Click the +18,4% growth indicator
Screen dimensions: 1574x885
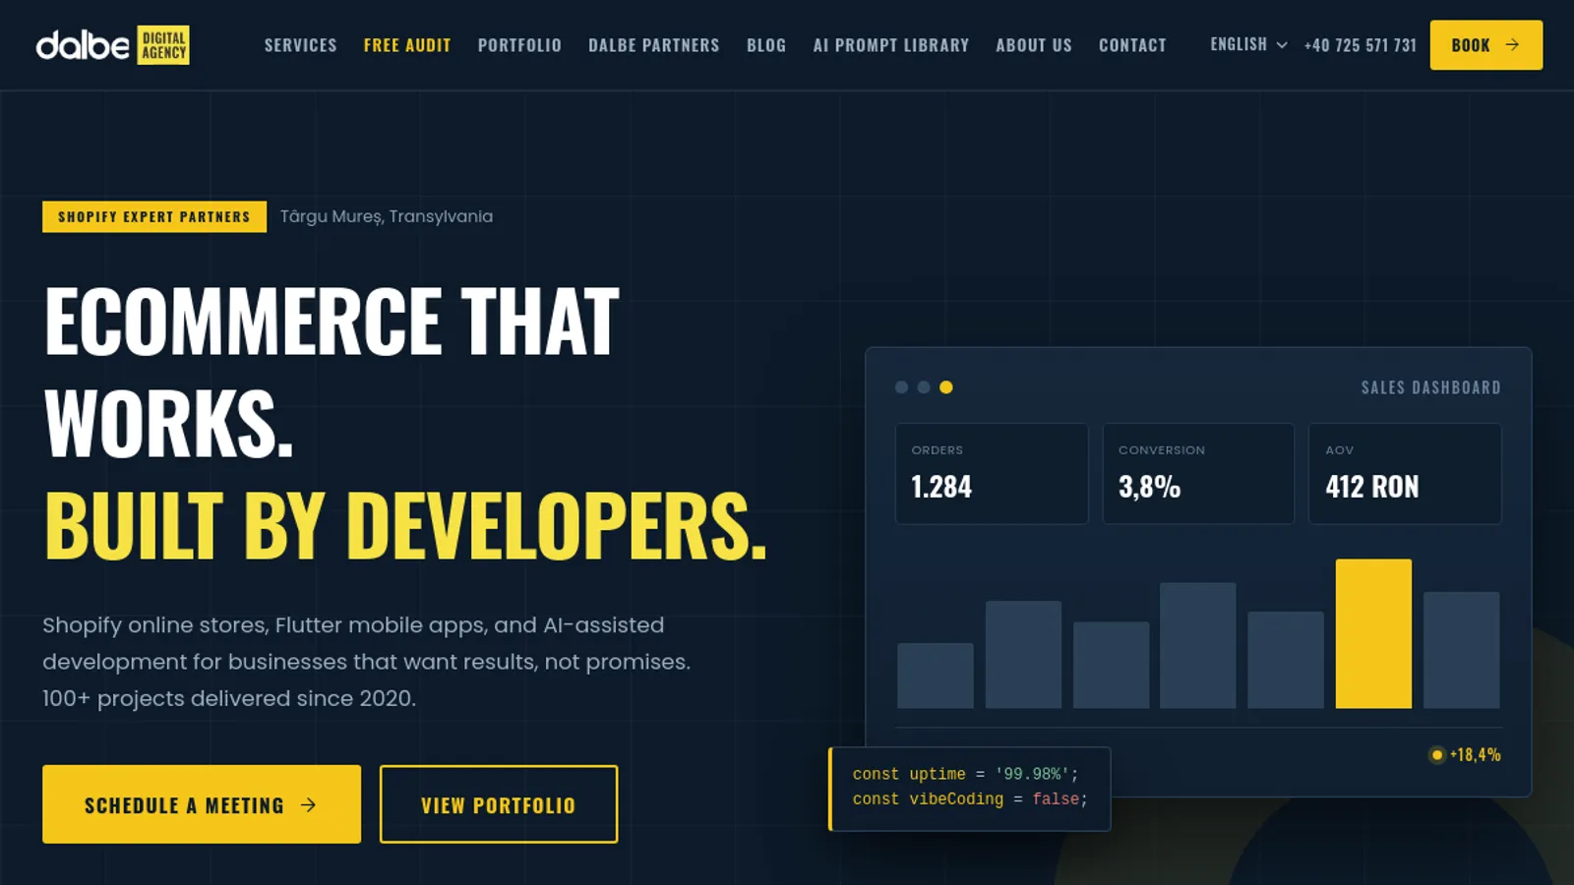[1465, 755]
